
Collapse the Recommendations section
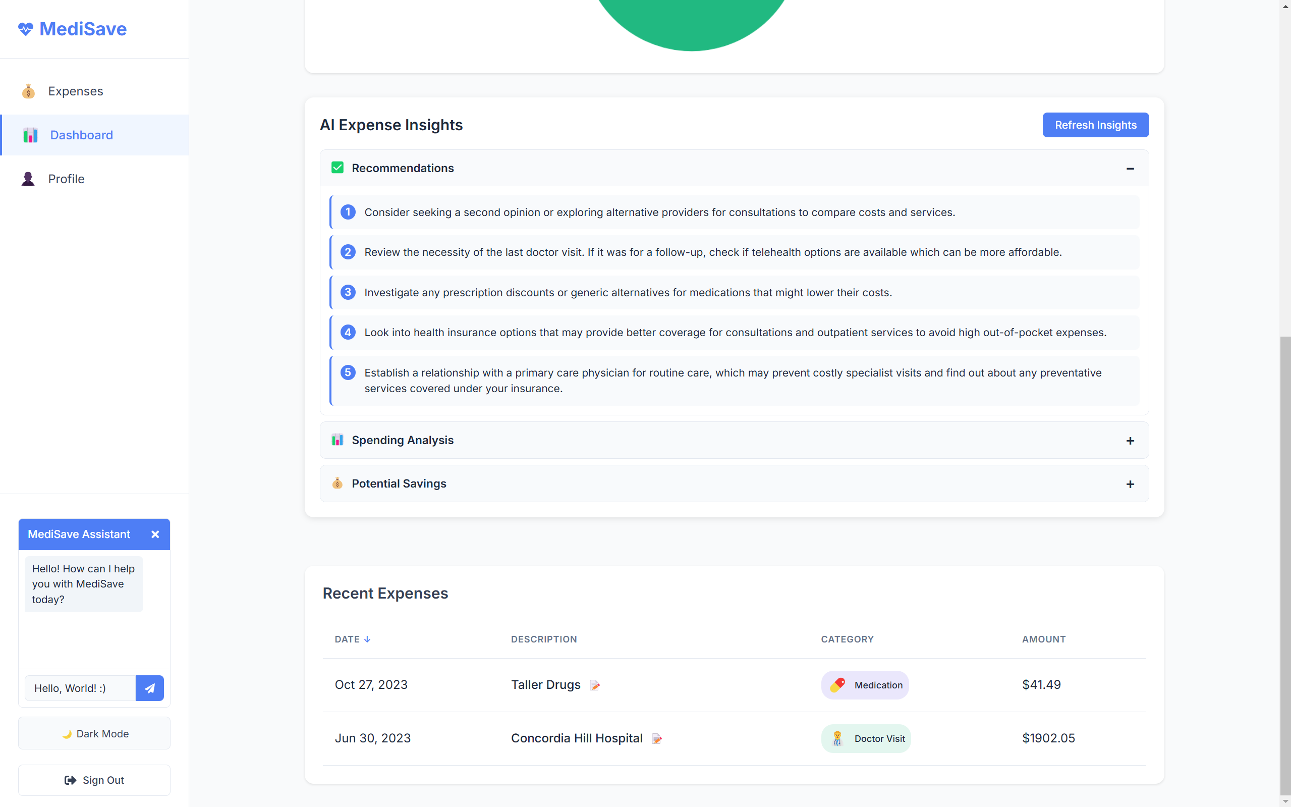click(1130, 169)
